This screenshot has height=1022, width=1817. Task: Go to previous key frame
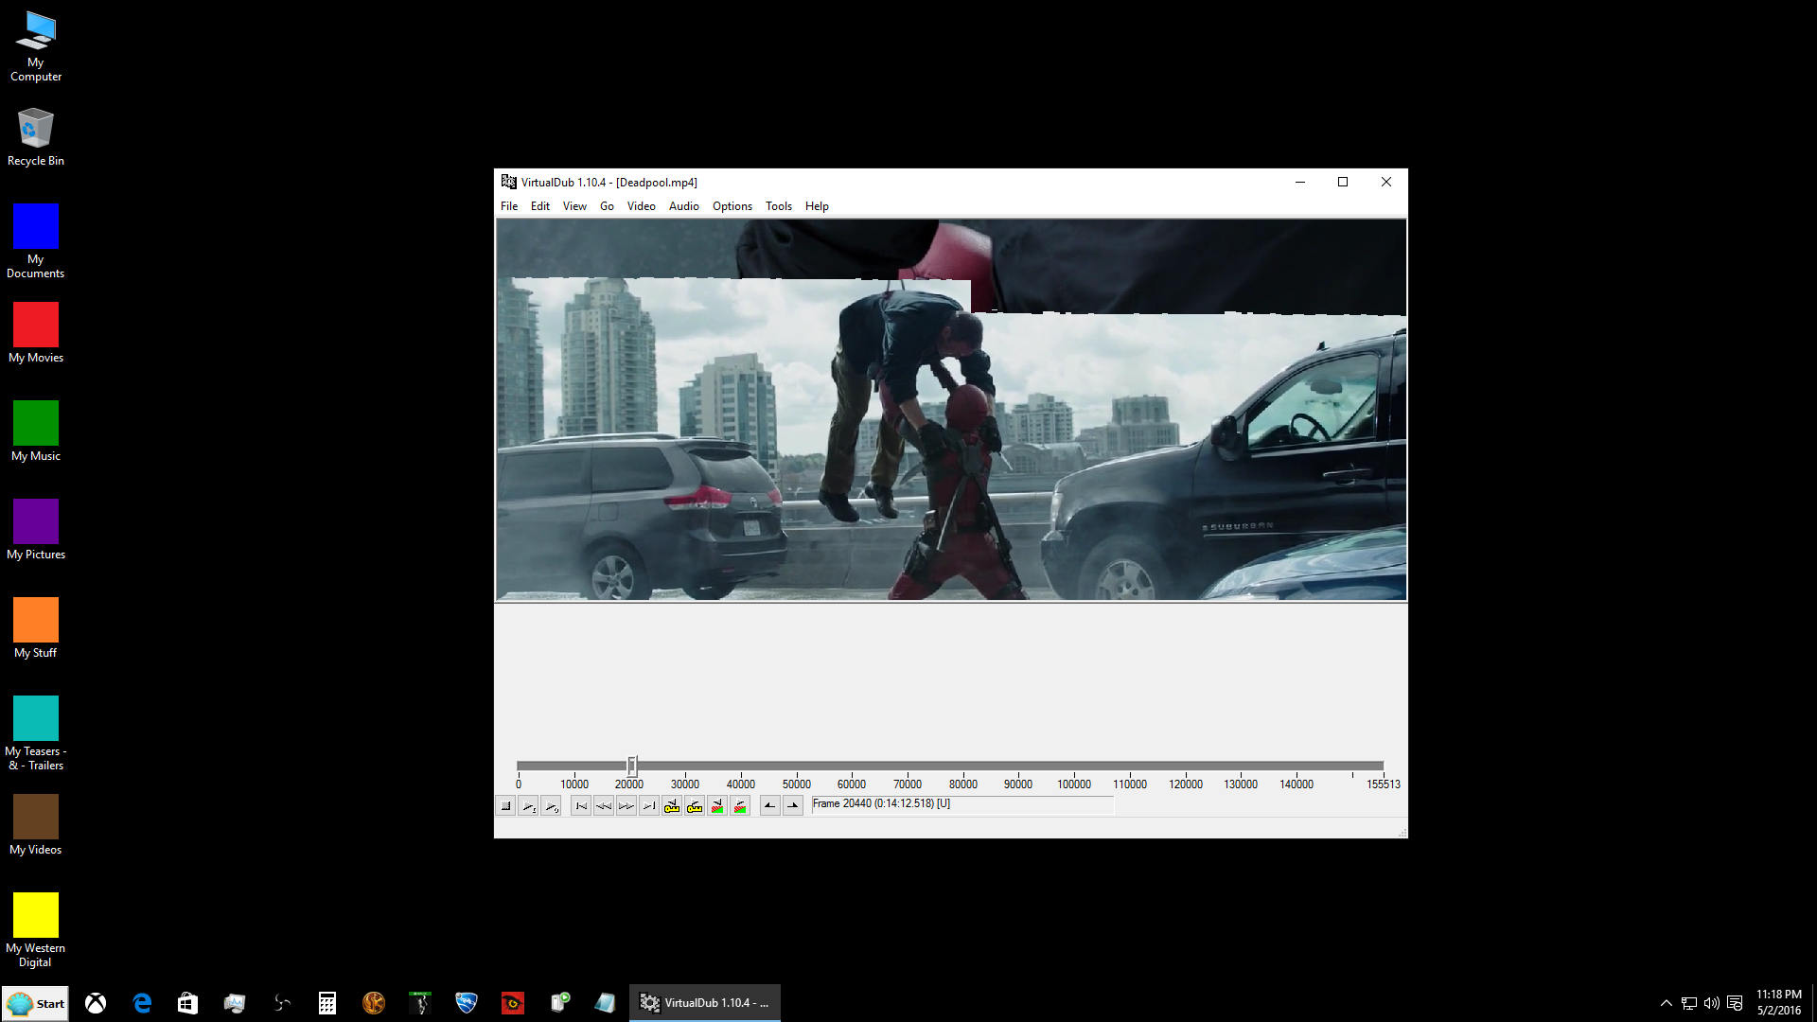coord(672,806)
